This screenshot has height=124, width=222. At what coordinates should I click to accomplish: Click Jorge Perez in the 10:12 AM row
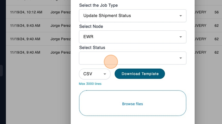(60, 12)
